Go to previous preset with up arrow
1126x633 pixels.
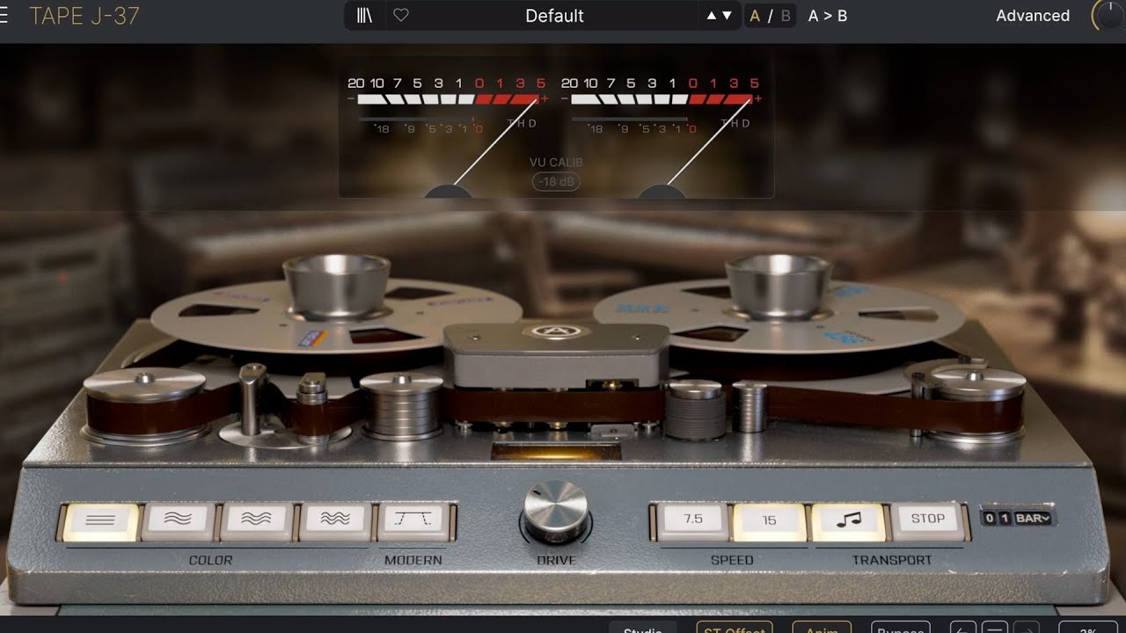click(x=711, y=15)
